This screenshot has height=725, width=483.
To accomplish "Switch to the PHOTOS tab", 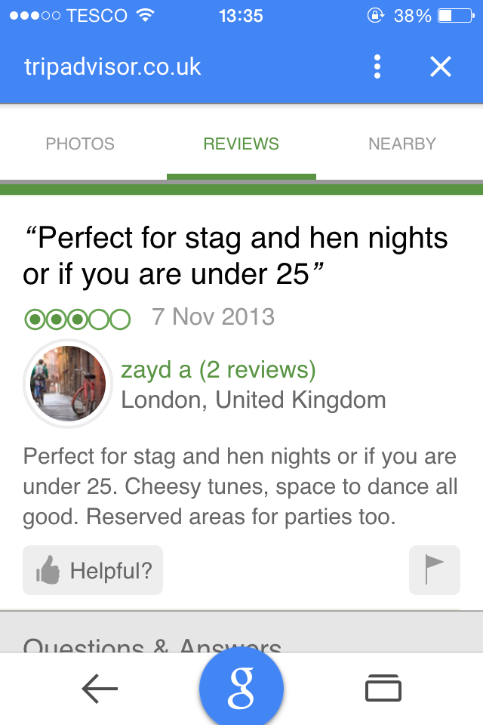I will tap(80, 143).
